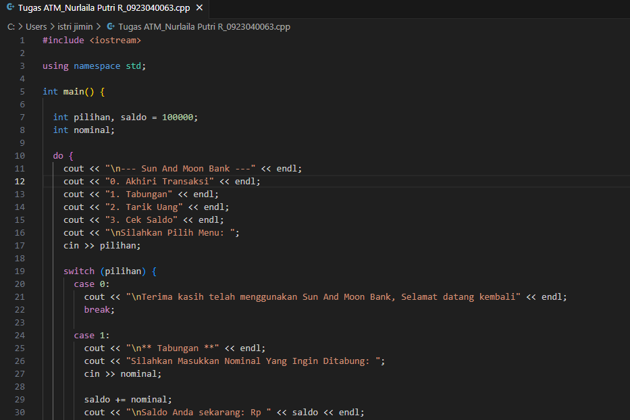Click the #include <iostream> directive
Screen dimensions: 630x420
tap(91, 40)
